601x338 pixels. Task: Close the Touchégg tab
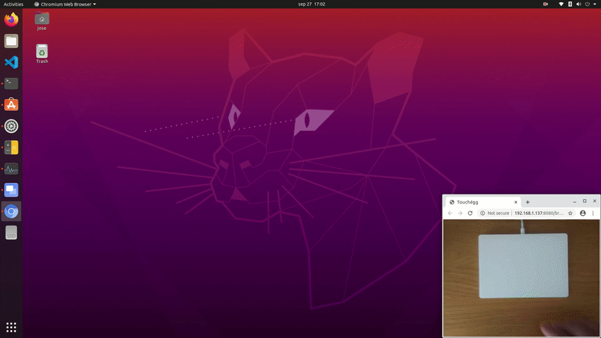(515, 202)
